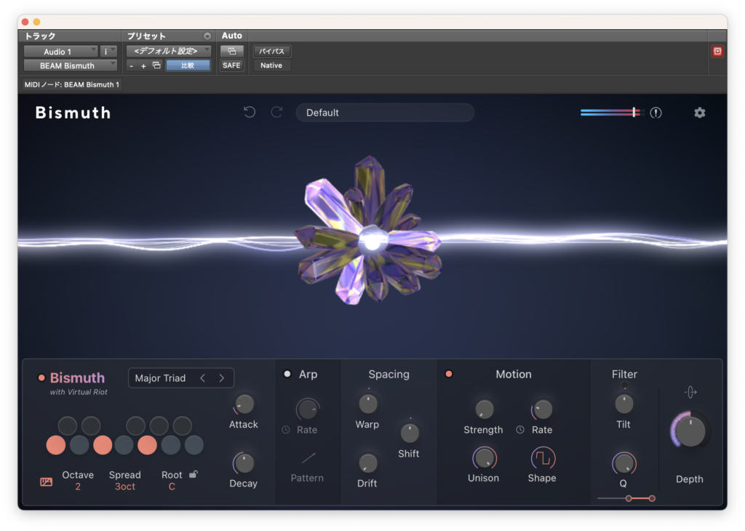Click the Filter Q knob
The height and width of the screenshot is (531, 745).
(x=624, y=463)
